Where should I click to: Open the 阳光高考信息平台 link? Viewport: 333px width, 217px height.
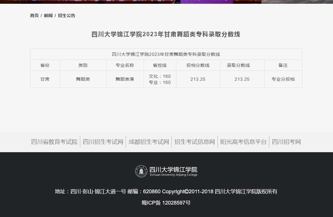pyautogui.click(x=243, y=142)
